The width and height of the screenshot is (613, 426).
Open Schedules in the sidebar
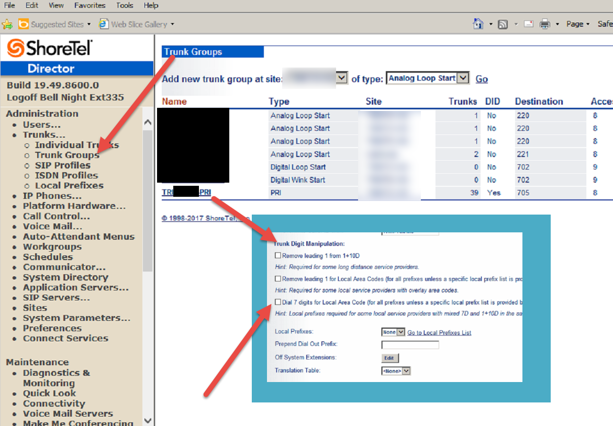[48, 257]
